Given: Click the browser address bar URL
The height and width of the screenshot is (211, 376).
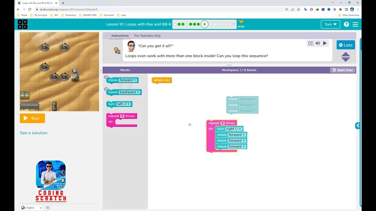Looking at the screenshot, I should click(68, 9).
